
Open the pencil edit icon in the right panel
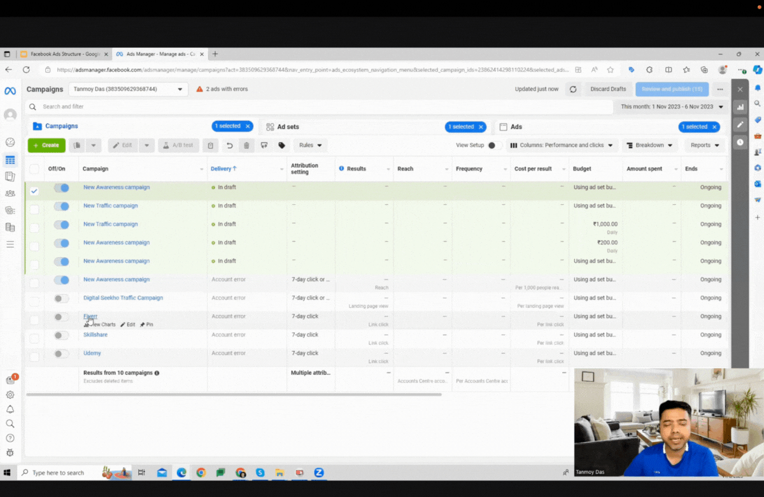click(x=740, y=125)
